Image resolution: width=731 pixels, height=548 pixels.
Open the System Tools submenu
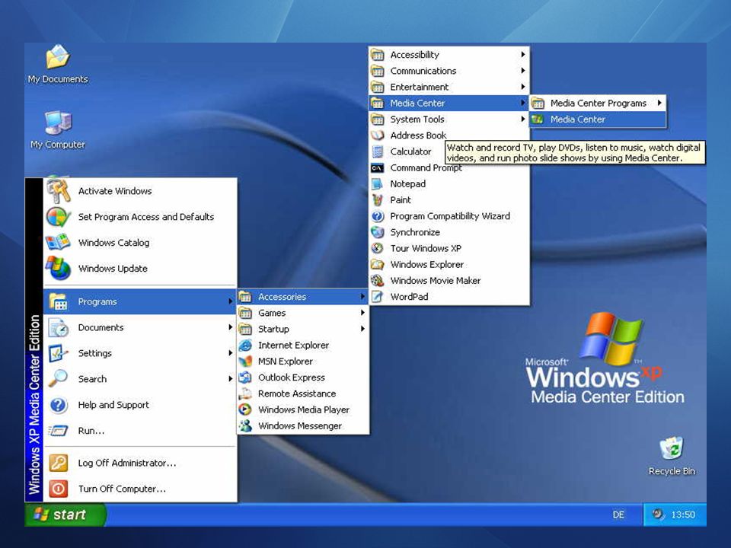coord(449,119)
